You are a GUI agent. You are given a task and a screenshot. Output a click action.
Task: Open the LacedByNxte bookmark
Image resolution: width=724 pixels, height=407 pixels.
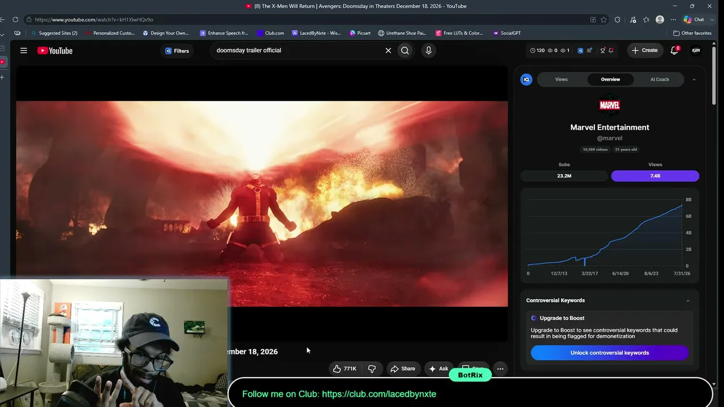tap(316, 33)
